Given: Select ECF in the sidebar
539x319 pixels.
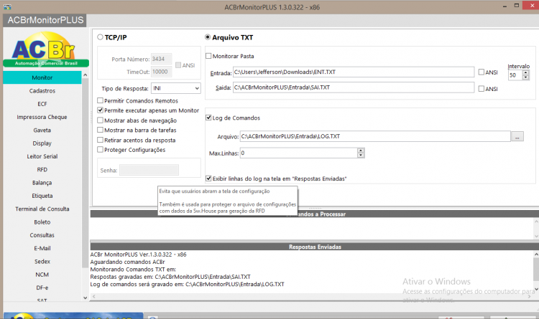Looking at the screenshot, I should pyautogui.click(x=42, y=104).
